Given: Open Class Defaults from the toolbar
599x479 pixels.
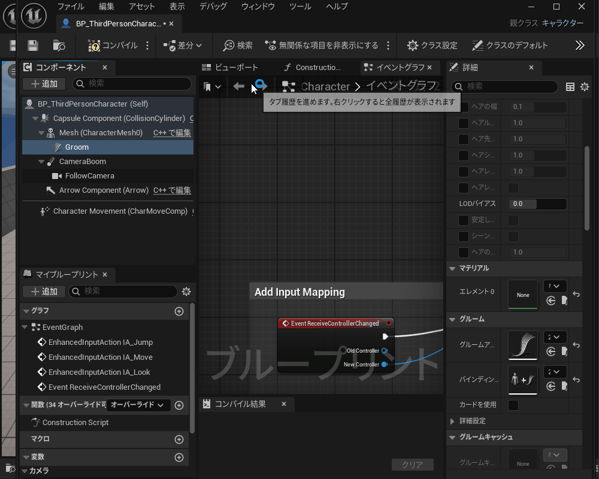Looking at the screenshot, I should click(x=510, y=46).
